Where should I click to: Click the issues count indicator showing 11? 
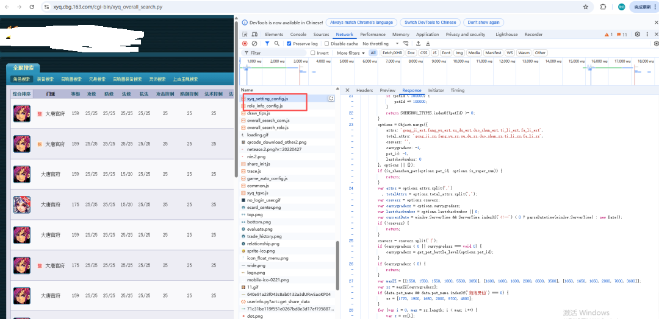(x=622, y=34)
